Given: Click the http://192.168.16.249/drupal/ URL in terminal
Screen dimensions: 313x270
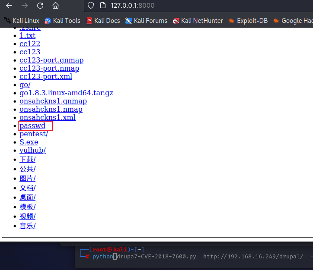Looking at the screenshot, I should click(x=253, y=257).
